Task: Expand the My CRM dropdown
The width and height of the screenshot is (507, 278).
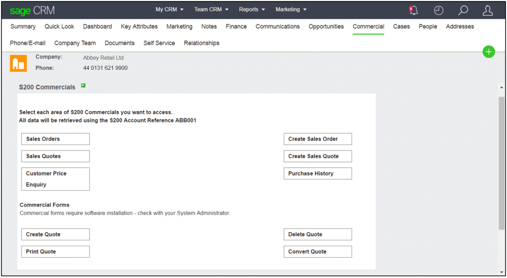Action: (169, 9)
